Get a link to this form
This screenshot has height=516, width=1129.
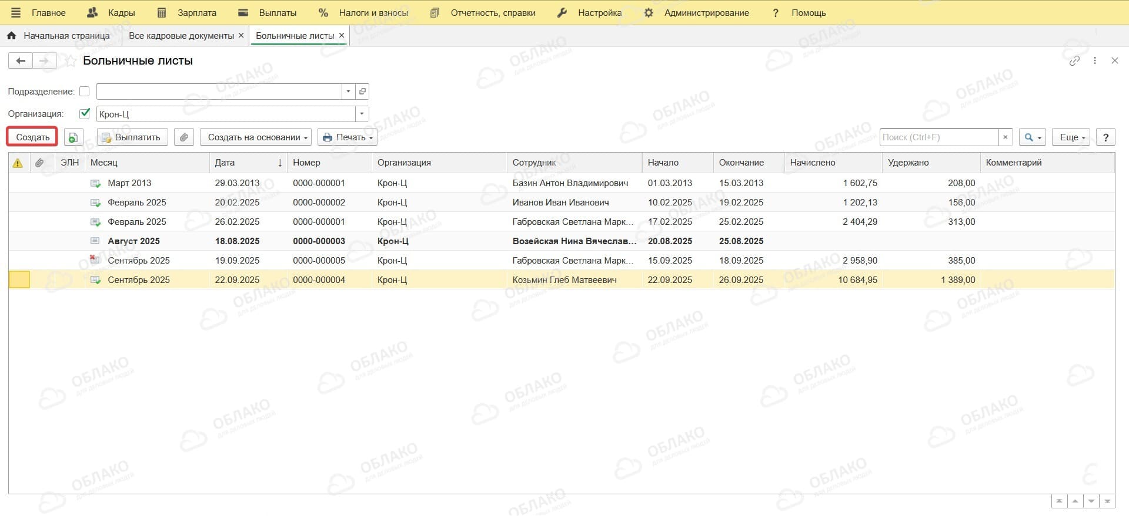coord(1074,60)
